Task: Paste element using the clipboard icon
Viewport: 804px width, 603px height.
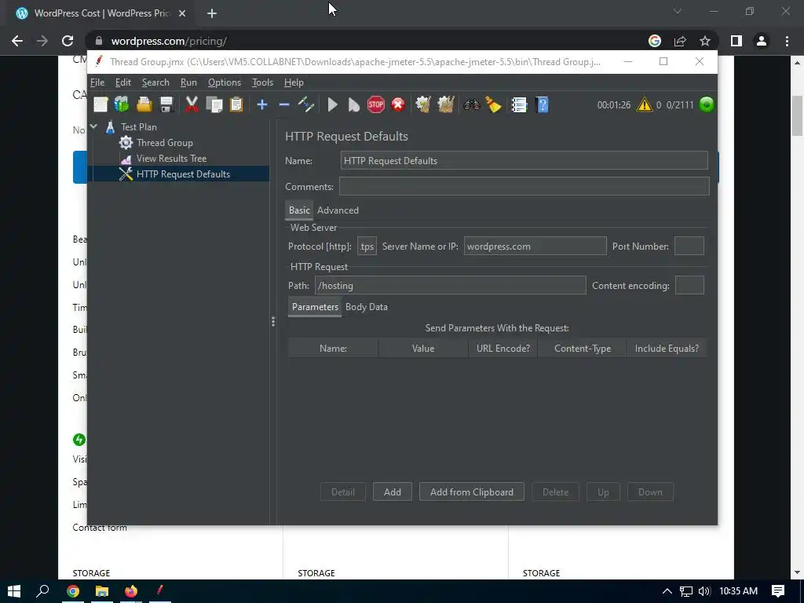Action: point(236,104)
